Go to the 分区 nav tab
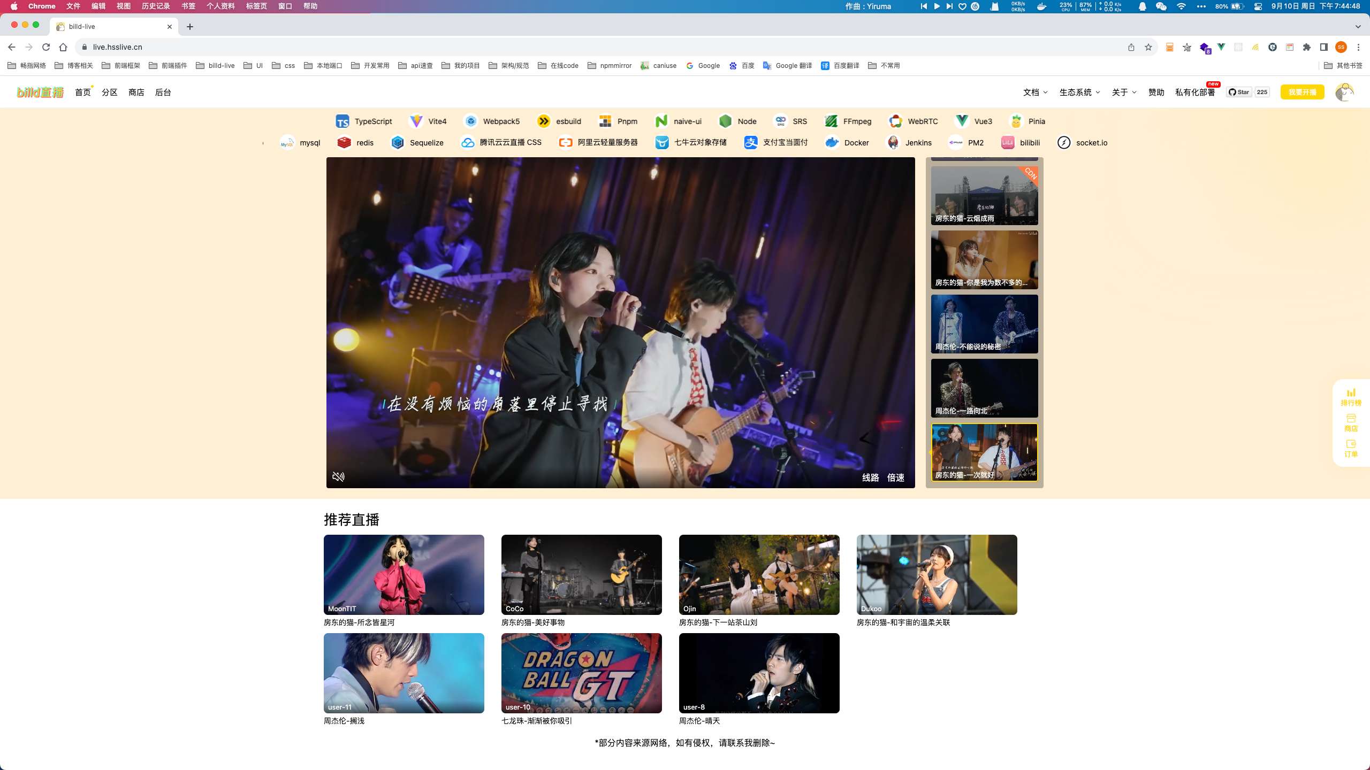 coord(109,92)
